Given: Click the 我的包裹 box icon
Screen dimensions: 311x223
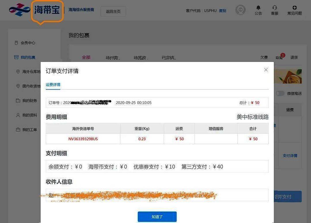Looking at the screenshot, I should (16, 57).
